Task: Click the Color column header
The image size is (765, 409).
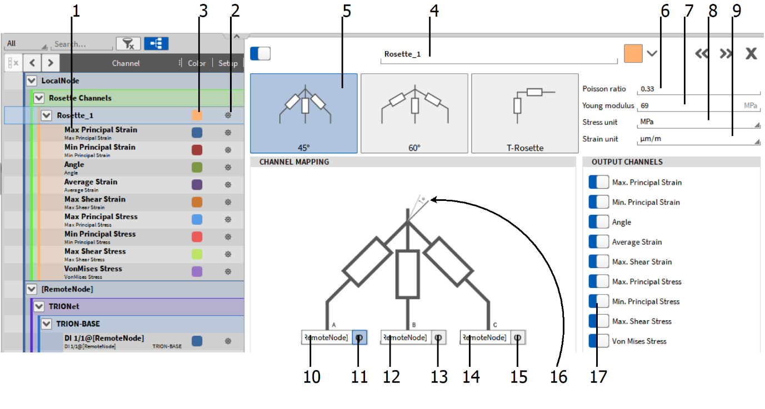Action: (x=197, y=63)
